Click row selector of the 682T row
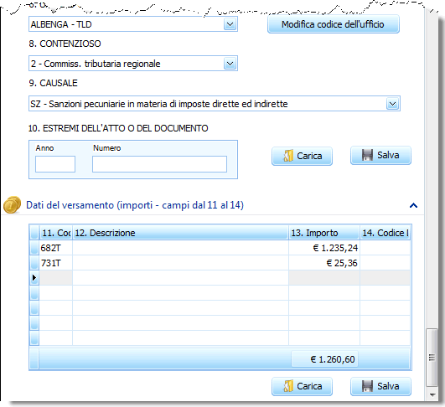Screen dimensions: 445x407 pos(34,248)
